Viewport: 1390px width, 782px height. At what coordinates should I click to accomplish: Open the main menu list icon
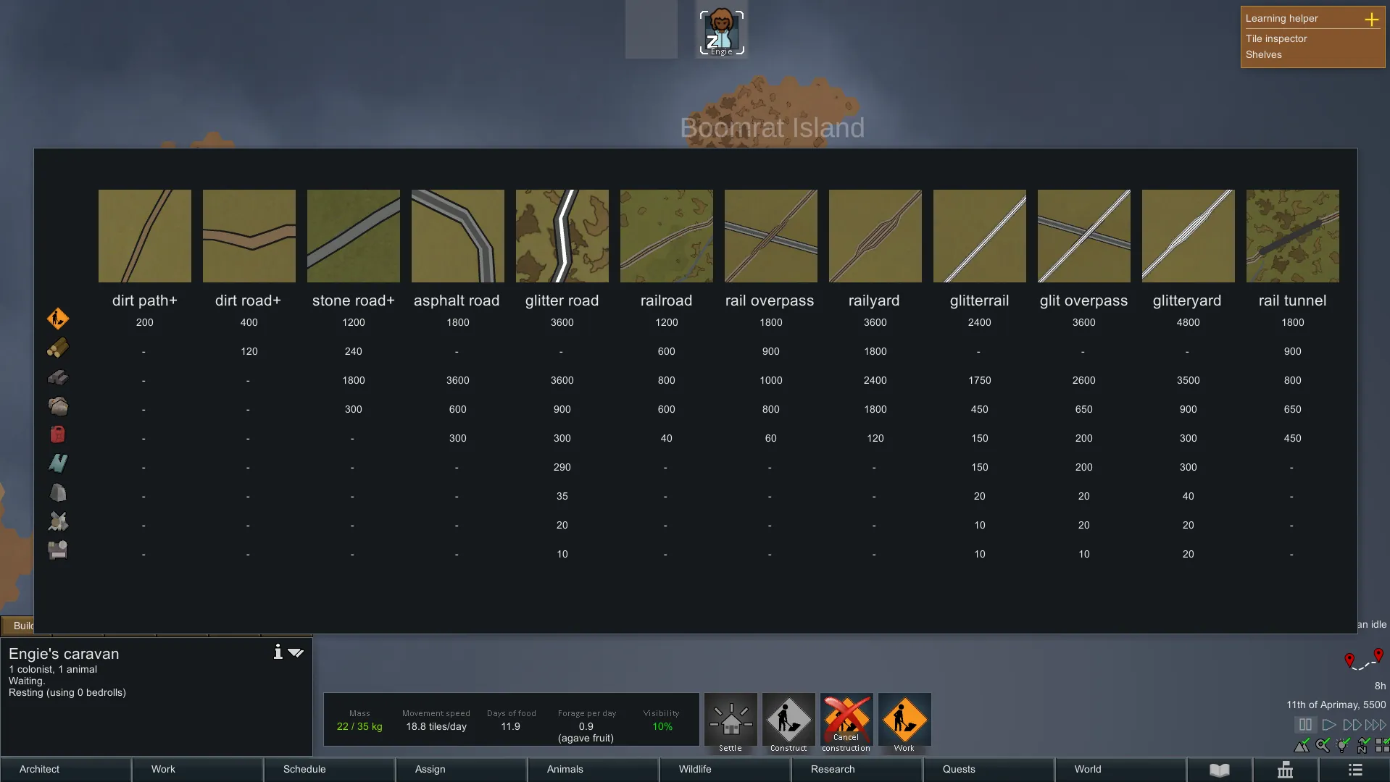(1355, 770)
